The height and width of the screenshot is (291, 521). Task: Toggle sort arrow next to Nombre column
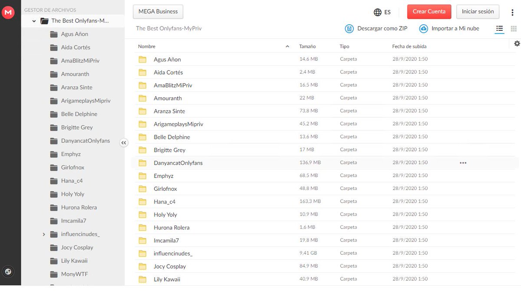point(287,46)
